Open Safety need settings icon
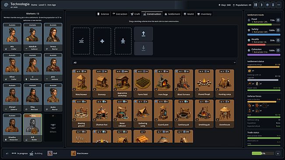The height and width of the screenshot is (160, 285). pos(278,30)
